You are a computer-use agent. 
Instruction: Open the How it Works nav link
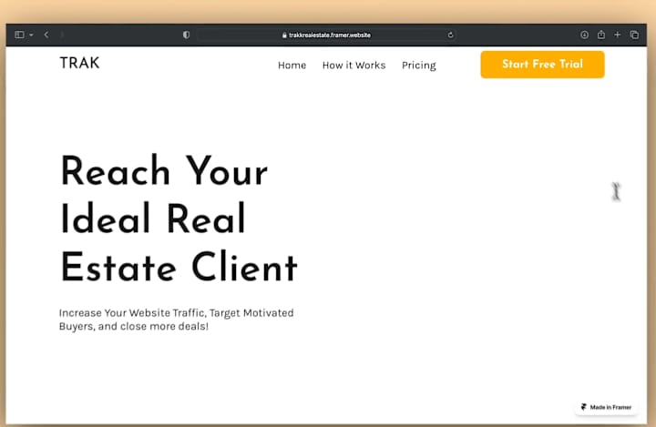pyautogui.click(x=354, y=66)
